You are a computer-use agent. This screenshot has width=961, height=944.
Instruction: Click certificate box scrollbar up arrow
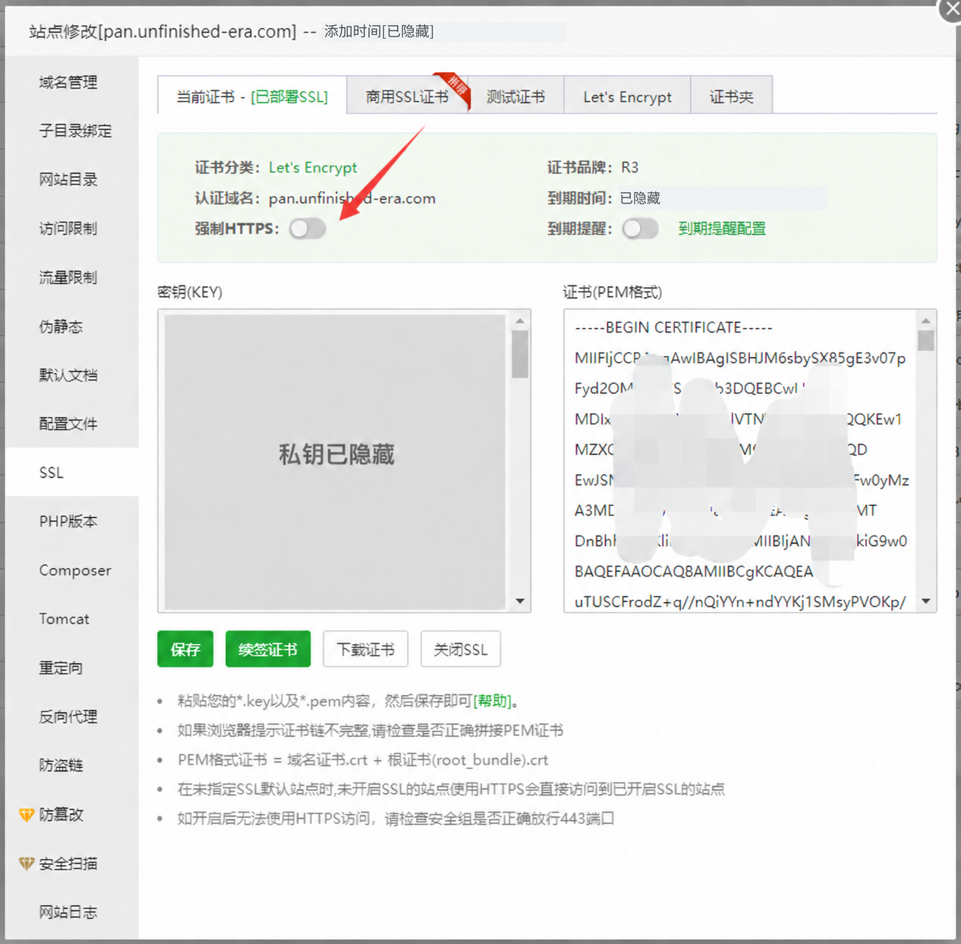pyautogui.click(x=926, y=320)
